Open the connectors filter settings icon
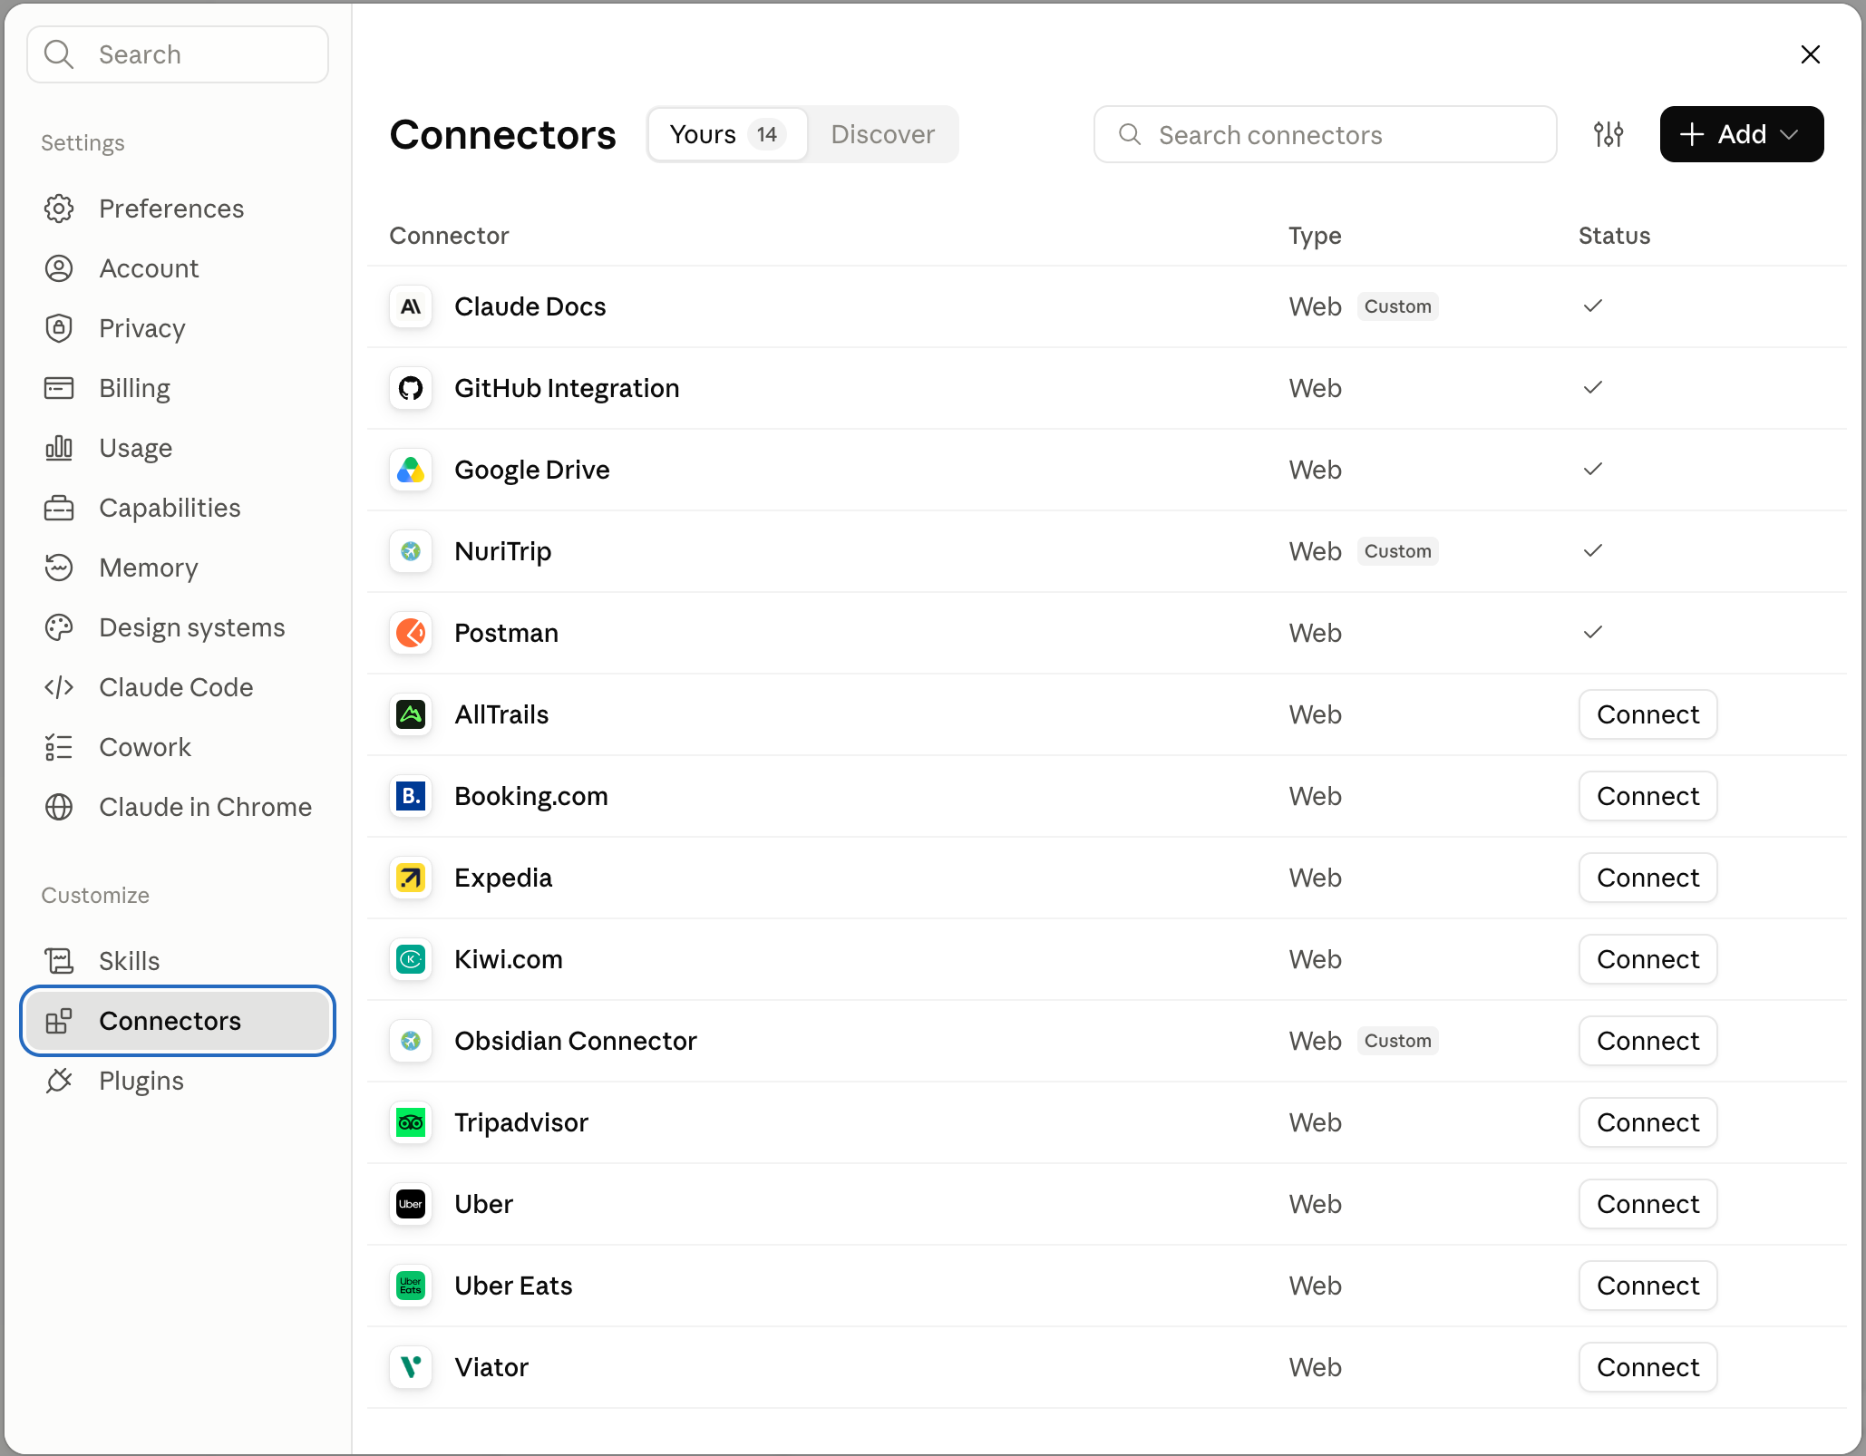This screenshot has width=1866, height=1456. (x=1608, y=134)
